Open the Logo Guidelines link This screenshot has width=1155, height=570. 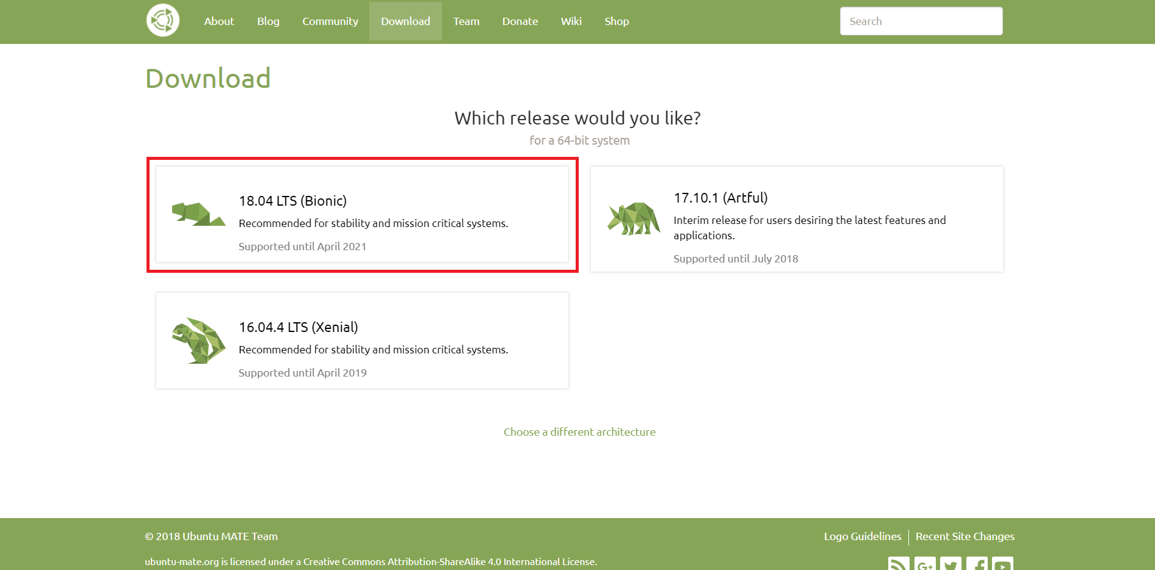[x=862, y=536]
